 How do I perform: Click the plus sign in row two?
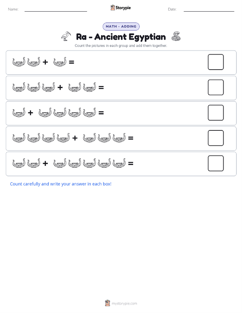pos(60,87)
